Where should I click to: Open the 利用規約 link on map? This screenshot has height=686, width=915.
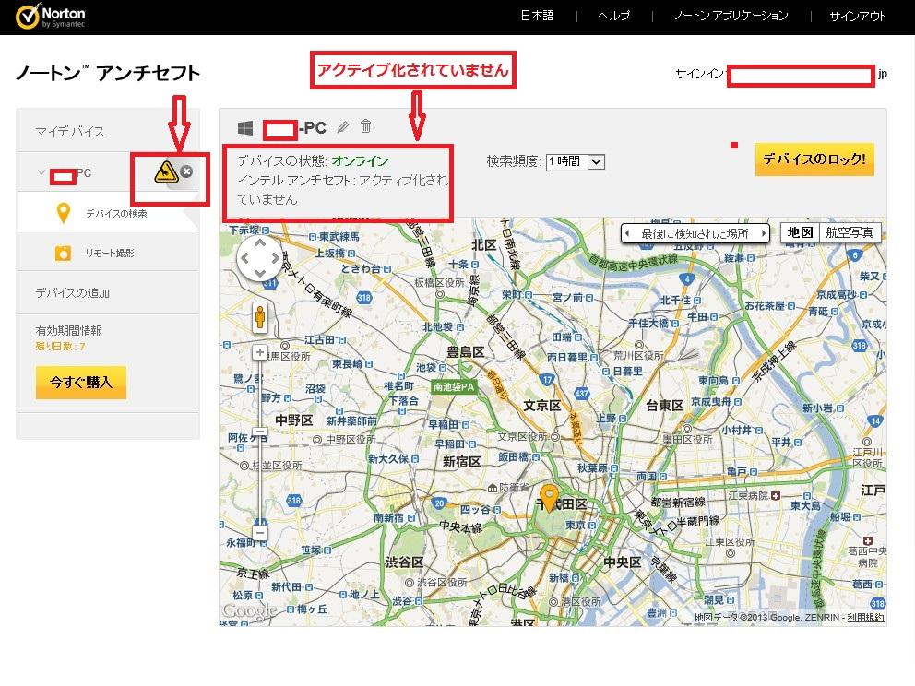[x=865, y=617]
